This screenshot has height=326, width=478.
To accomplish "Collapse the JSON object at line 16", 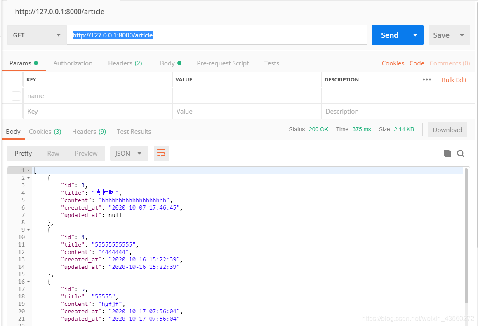I will pos(28,282).
